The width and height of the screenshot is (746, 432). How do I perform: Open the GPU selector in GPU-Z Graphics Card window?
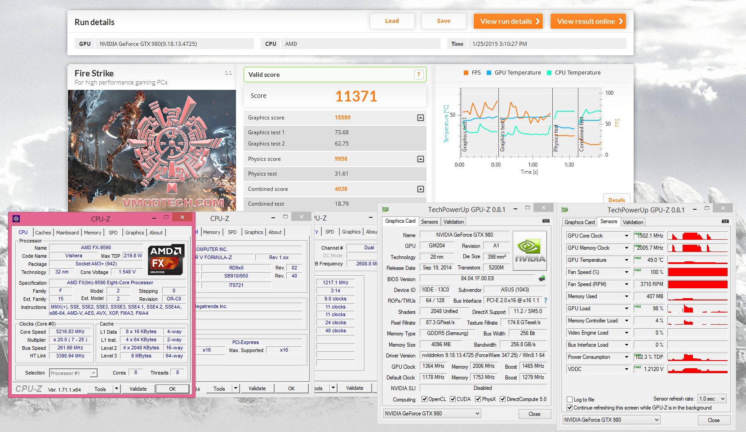[432, 414]
